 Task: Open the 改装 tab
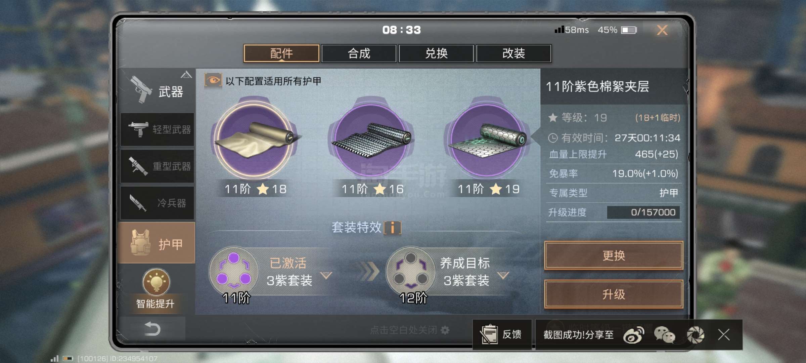click(513, 53)
